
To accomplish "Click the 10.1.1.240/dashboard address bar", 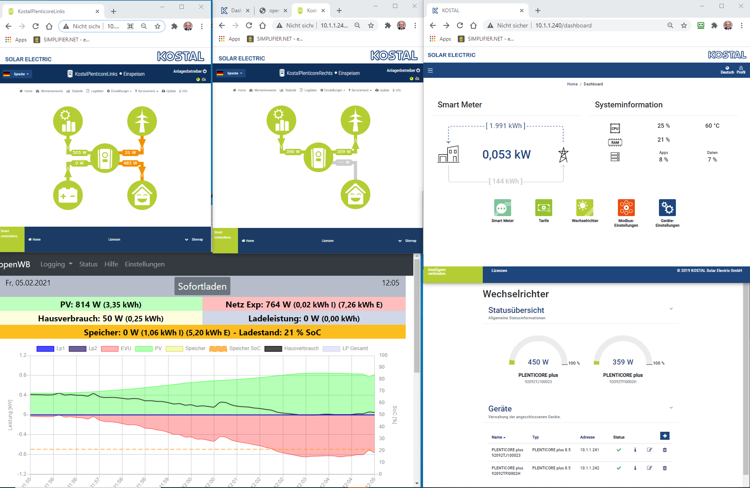I will [563, 25].
